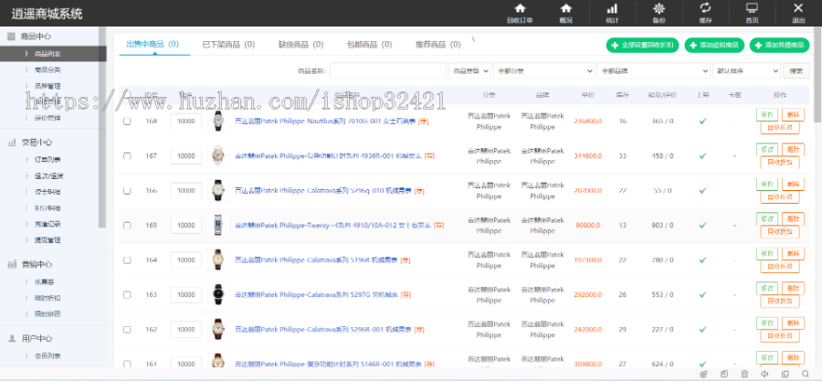The image size is (822, 381).
Task: Switch to the 已下架商品 tab
Action: [x=222, y=44]
